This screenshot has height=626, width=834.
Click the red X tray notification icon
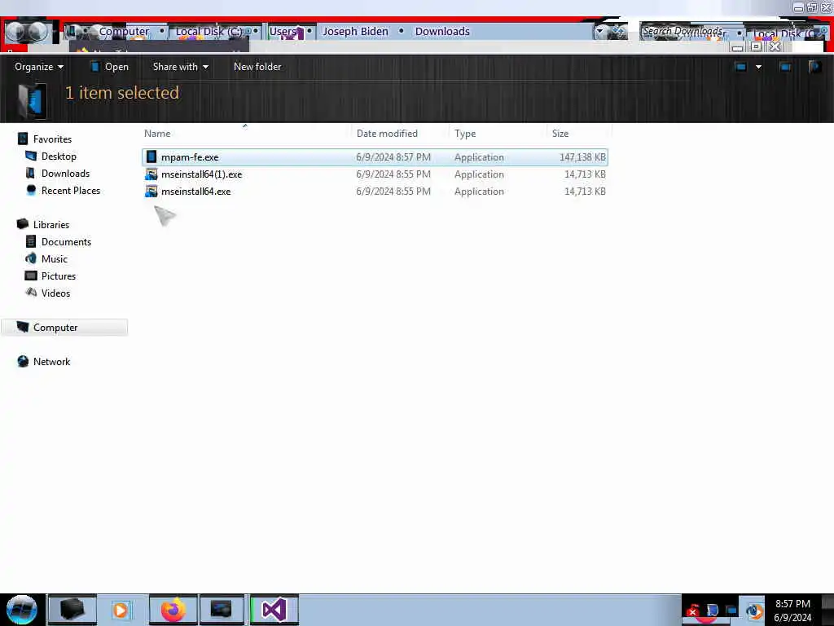point(692,611)
